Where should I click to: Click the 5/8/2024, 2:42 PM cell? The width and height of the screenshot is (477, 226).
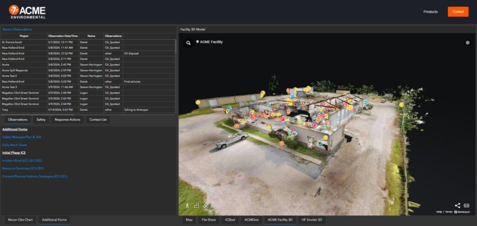click(x=63, y=64)
